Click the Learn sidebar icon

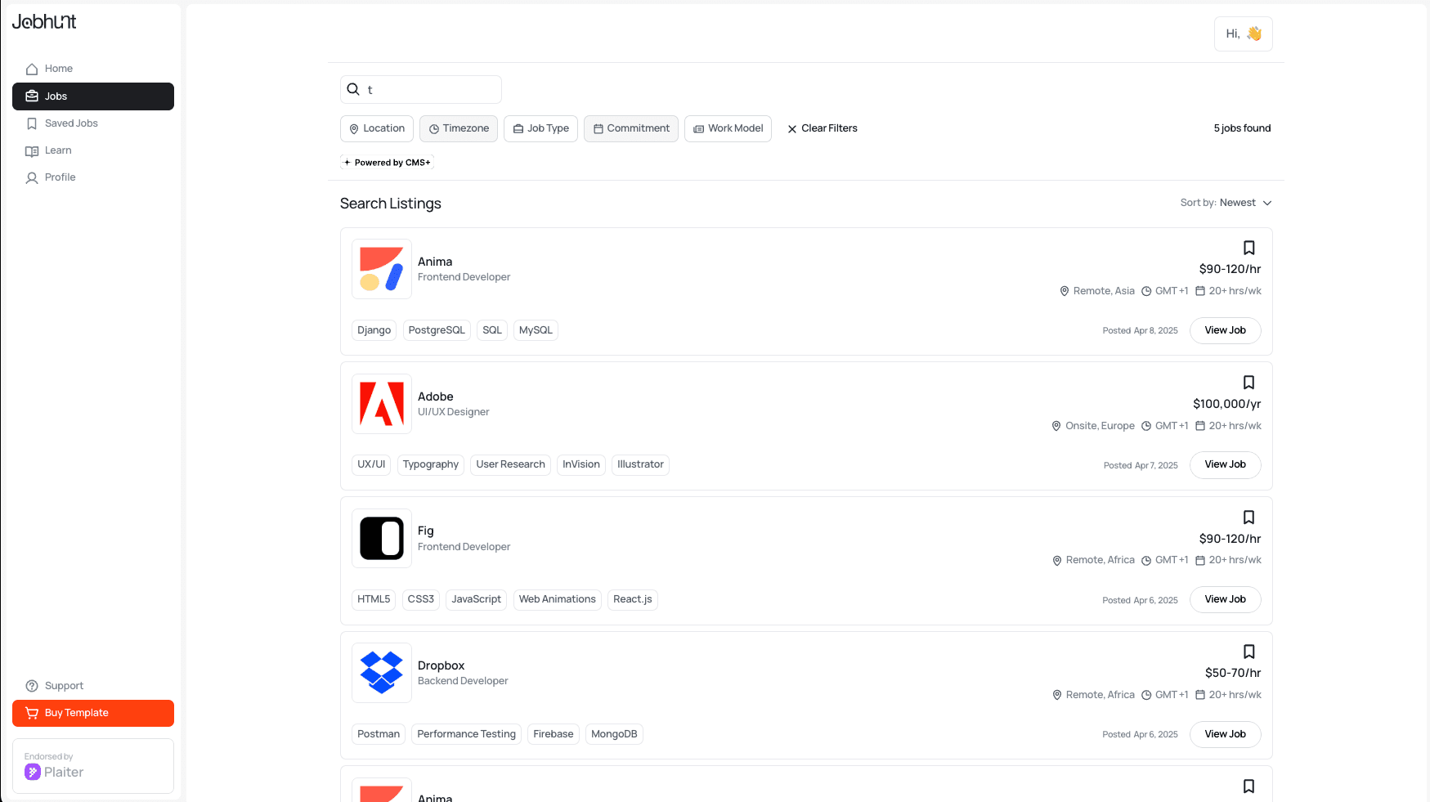tap(31, 150)
